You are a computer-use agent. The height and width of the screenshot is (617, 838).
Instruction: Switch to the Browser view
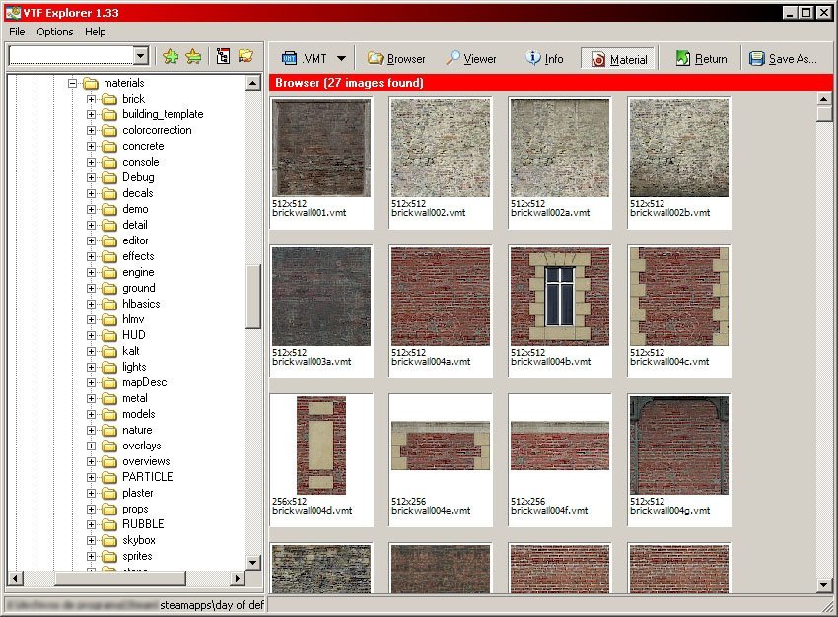pyautogui.click(x=396, y=59)
